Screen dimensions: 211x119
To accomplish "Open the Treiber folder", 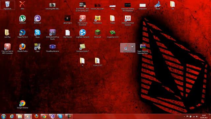I will [113, 20].
